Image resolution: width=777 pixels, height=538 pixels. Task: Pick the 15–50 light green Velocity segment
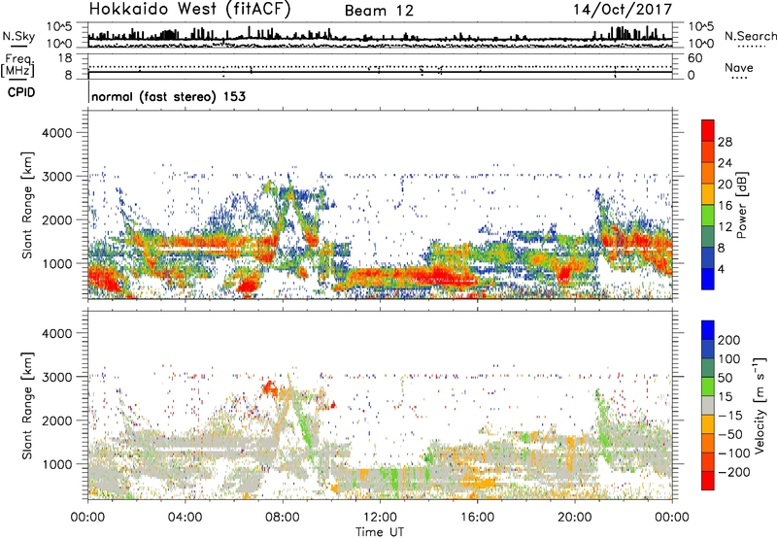pos(708,387)
